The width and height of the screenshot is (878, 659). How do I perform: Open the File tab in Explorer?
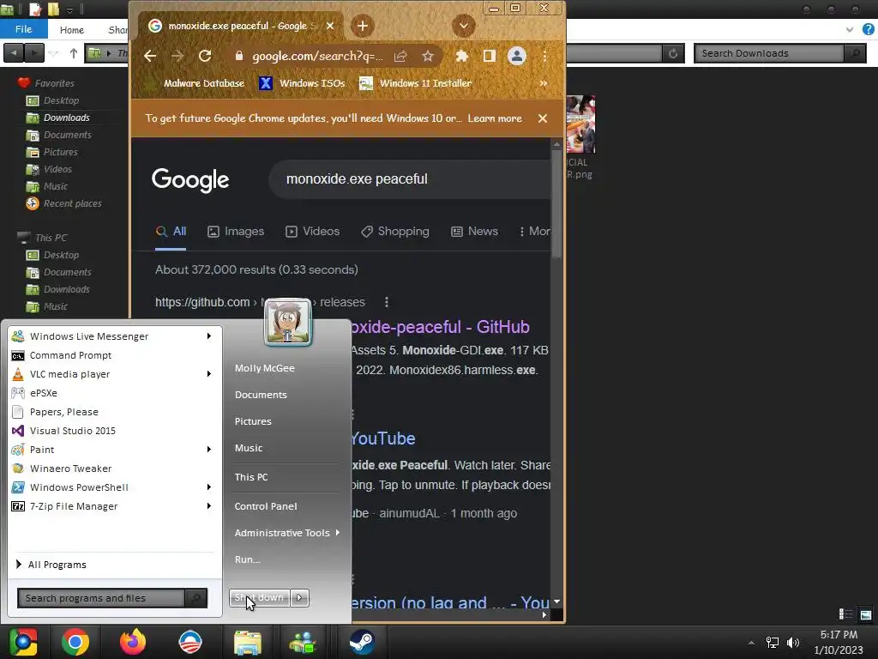pyautogui.click(x=23, y=29)
